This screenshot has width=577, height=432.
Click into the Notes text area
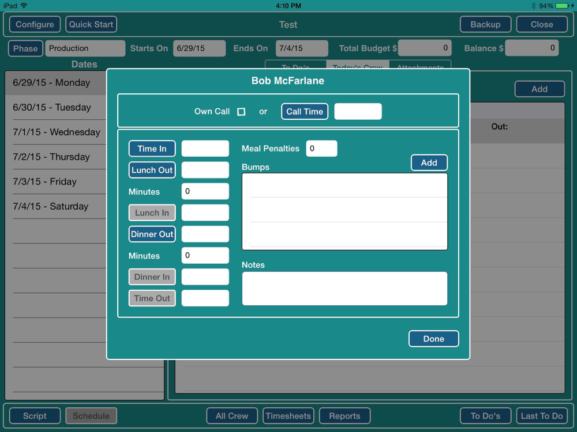344,289
